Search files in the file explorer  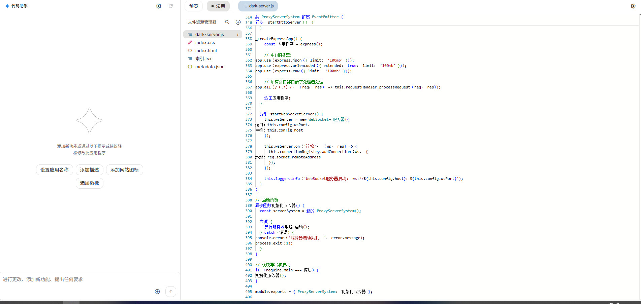227,22
